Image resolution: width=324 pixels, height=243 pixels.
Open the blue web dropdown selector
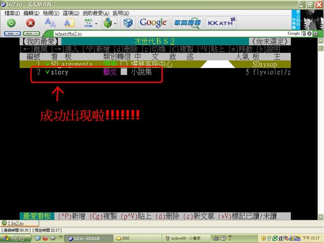coord(12,33)
